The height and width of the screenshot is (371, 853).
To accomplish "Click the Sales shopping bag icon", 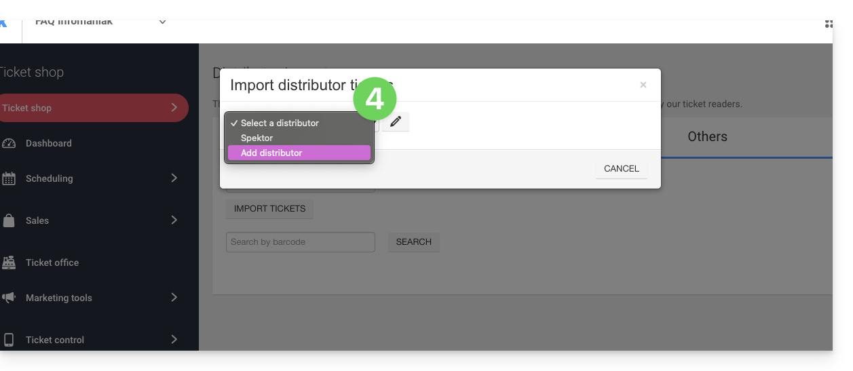I will pyautogui.click(x=9, y=220).
